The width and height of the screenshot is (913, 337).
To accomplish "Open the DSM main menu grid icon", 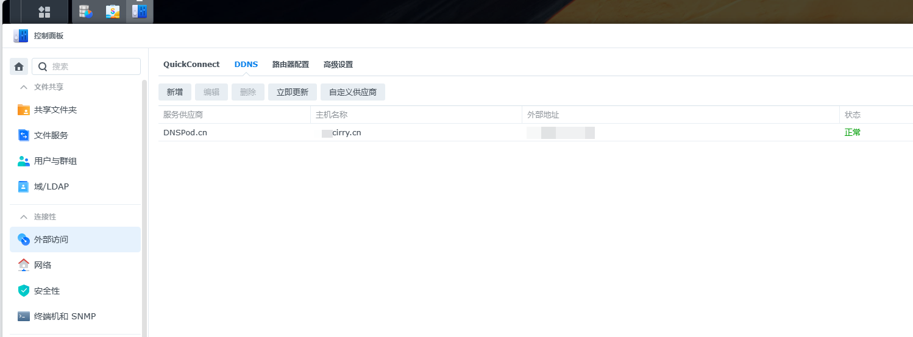I will (x=44, y=12).
